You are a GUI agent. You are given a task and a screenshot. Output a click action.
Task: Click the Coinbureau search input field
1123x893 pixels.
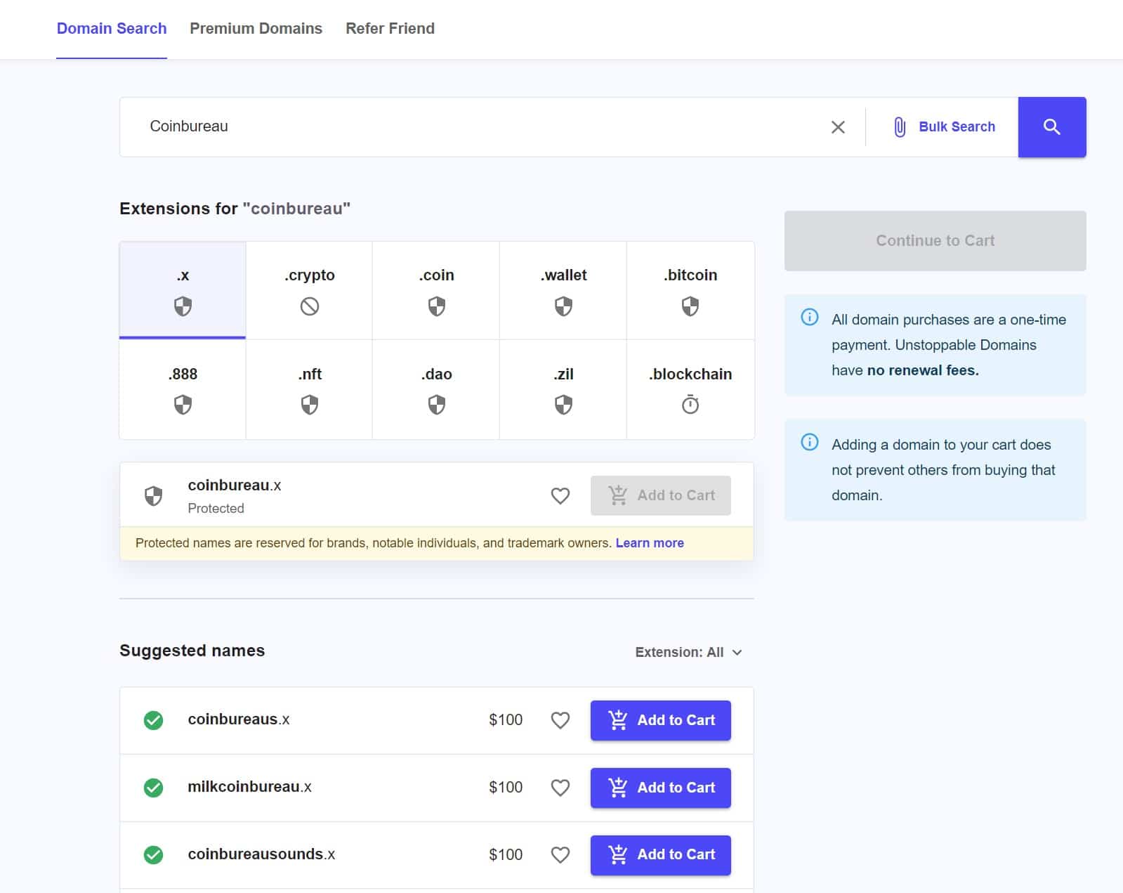(478, 127)
